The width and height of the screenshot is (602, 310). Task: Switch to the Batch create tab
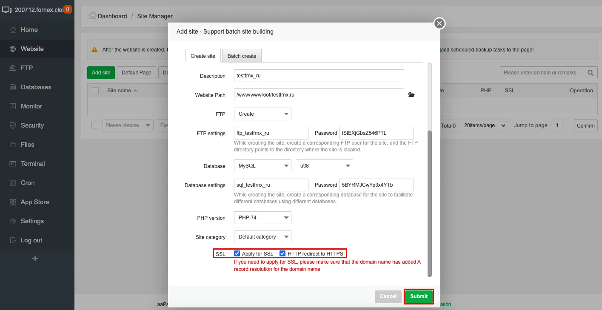pyautogui.click(x=242, y=56)
